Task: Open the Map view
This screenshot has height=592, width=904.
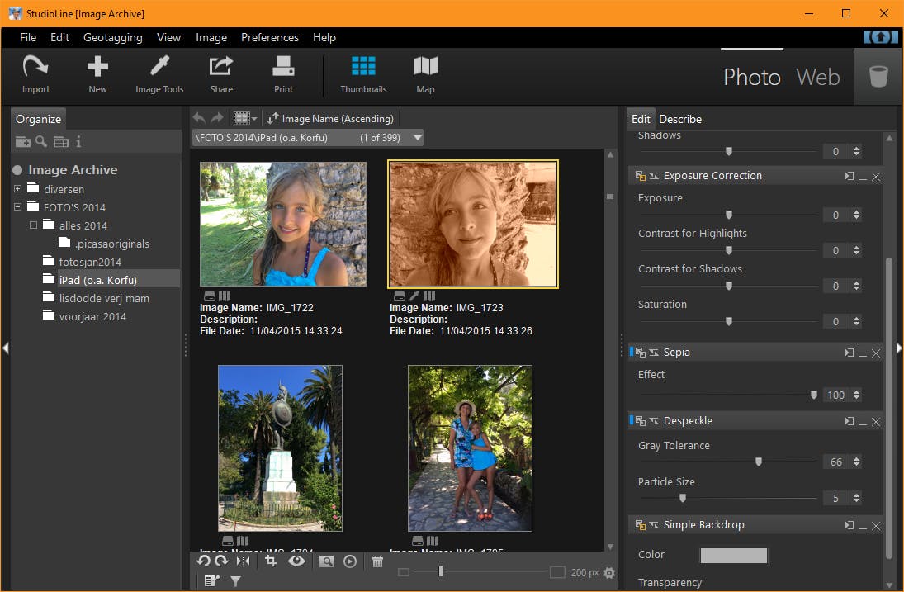Action: point(425,74)
